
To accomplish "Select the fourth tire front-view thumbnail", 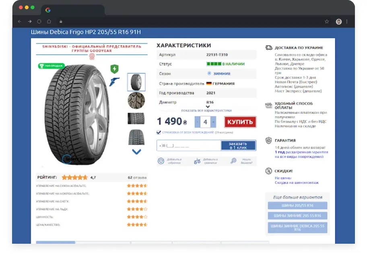I will click(x=136, y=137).
